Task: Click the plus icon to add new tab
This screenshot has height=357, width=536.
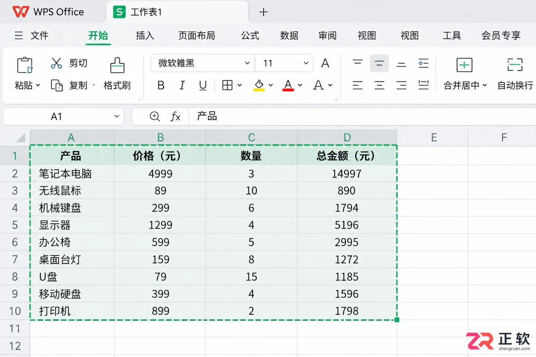Action: [x=264, y=12]
